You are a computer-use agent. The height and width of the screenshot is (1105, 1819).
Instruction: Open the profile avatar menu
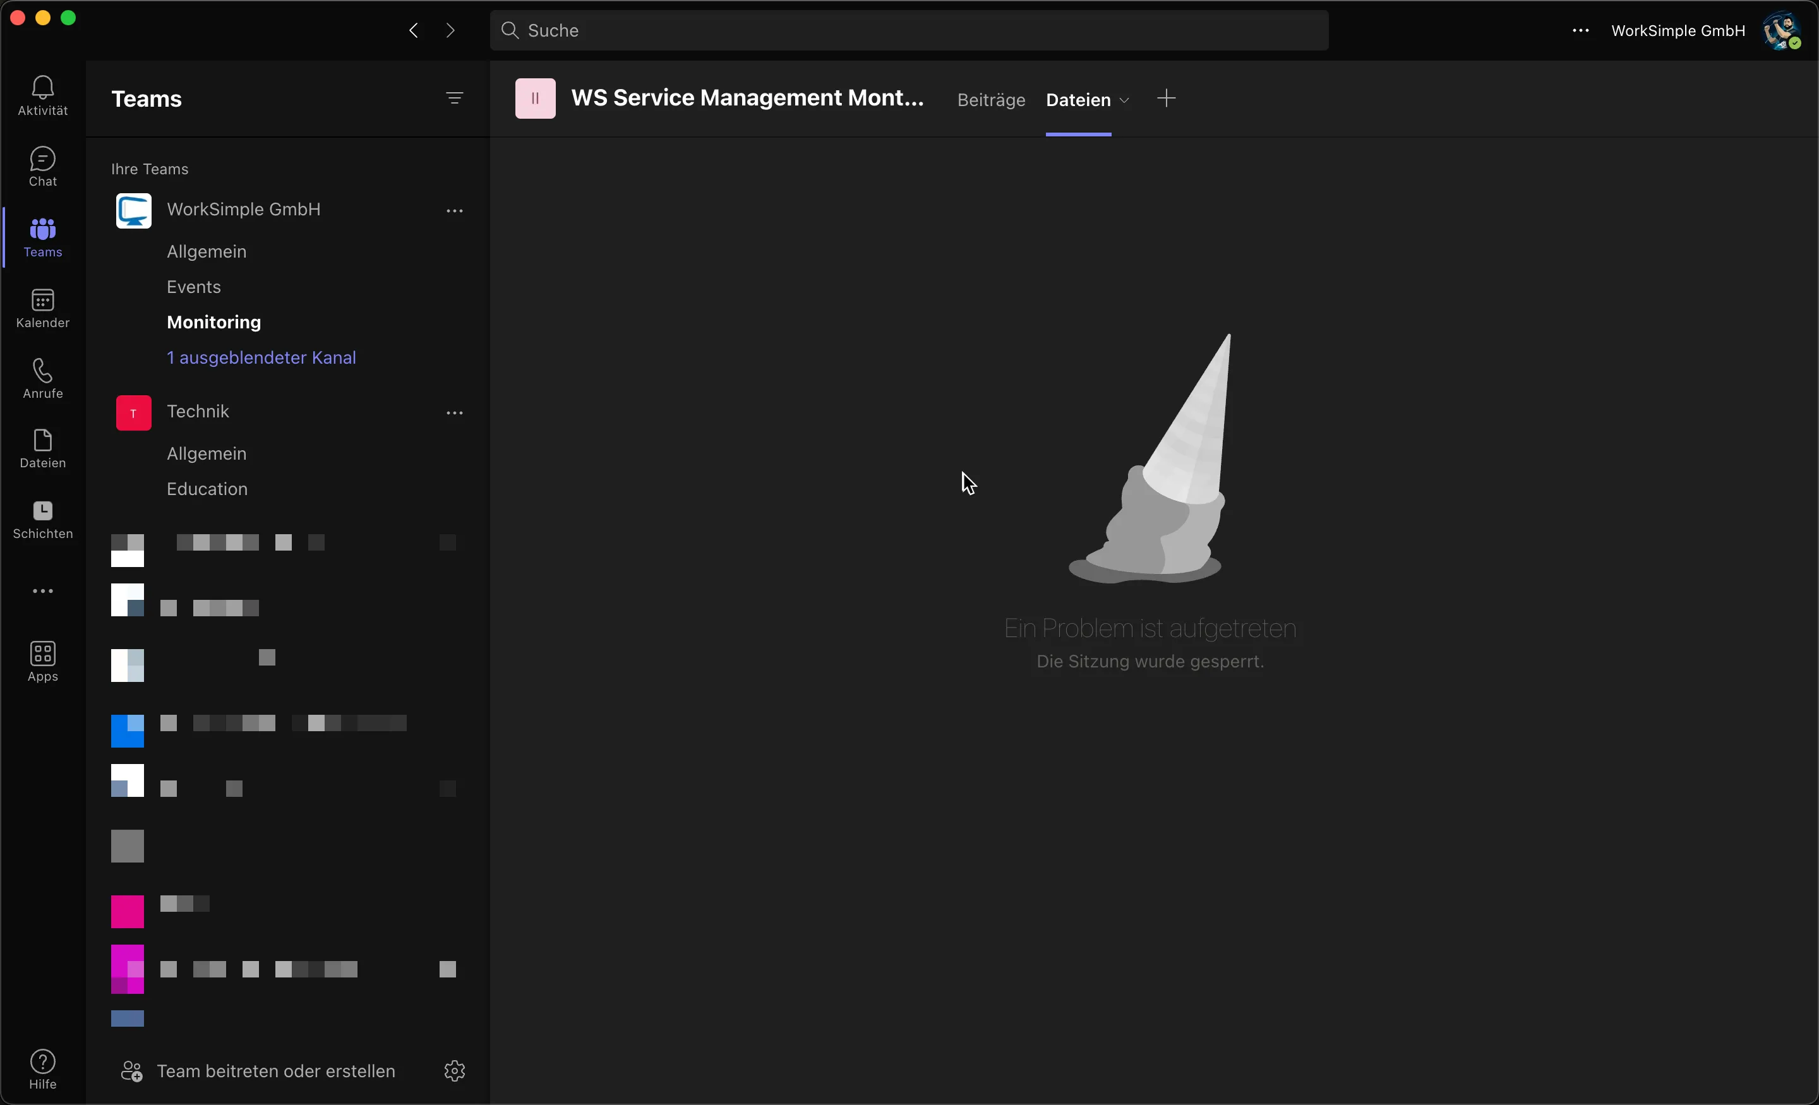point(1781,30)
